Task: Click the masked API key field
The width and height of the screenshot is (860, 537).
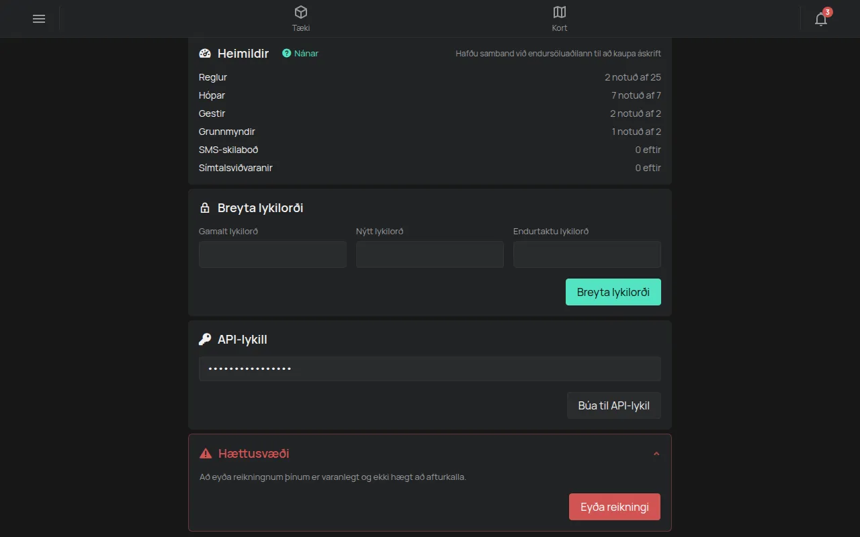Action: tap(430, 369)
